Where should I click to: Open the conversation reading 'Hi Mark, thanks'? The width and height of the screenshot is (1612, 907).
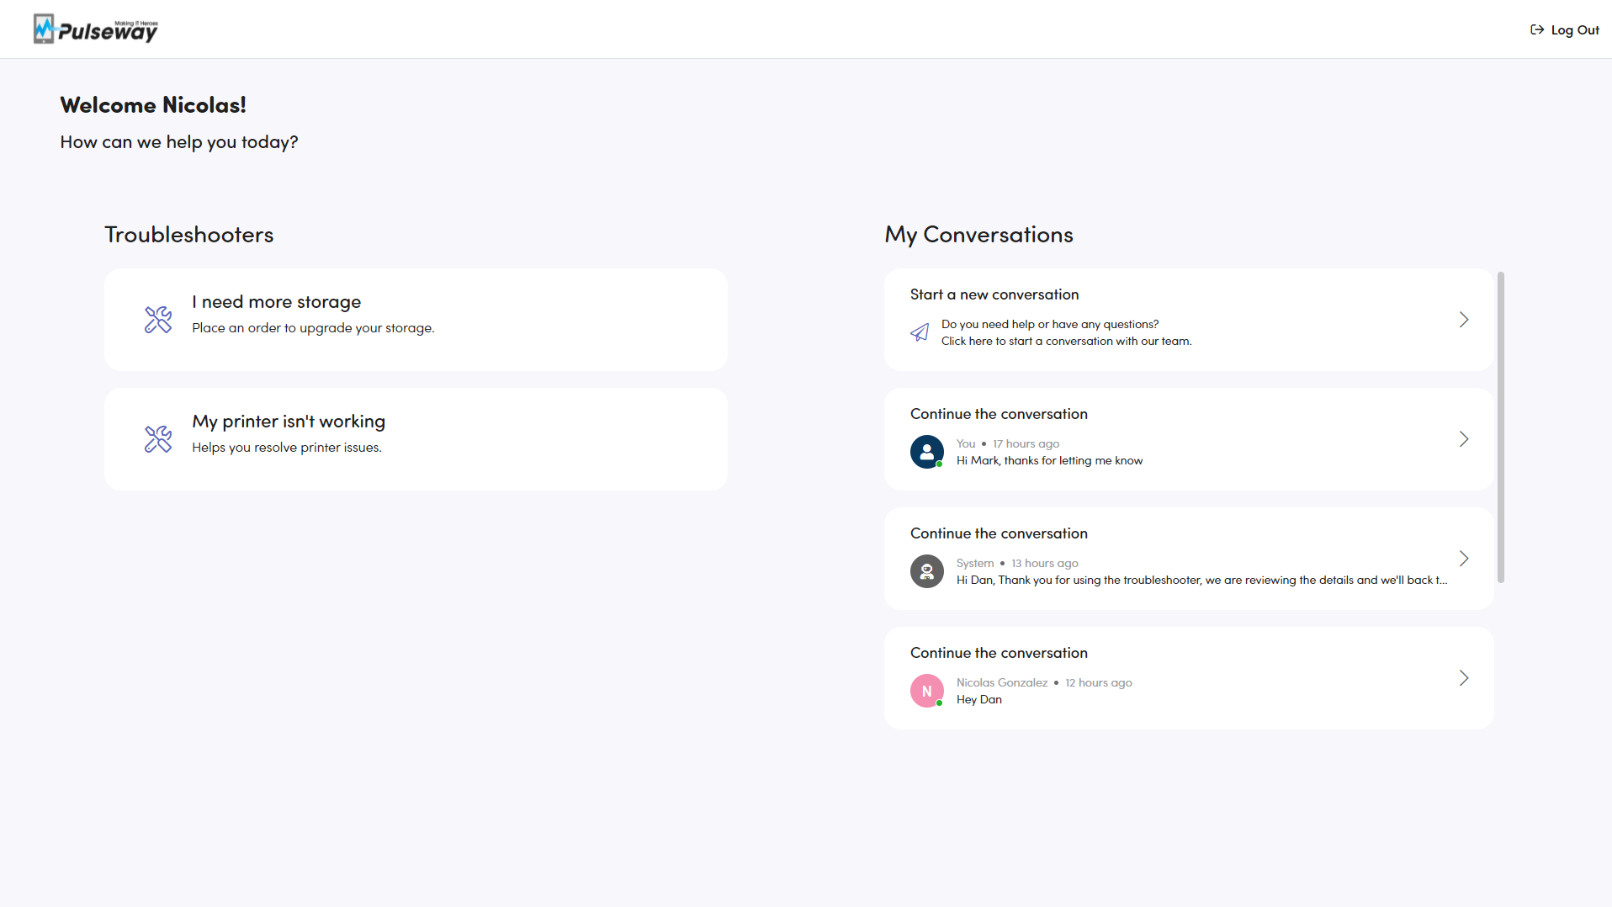click(x=1049, y=461)
